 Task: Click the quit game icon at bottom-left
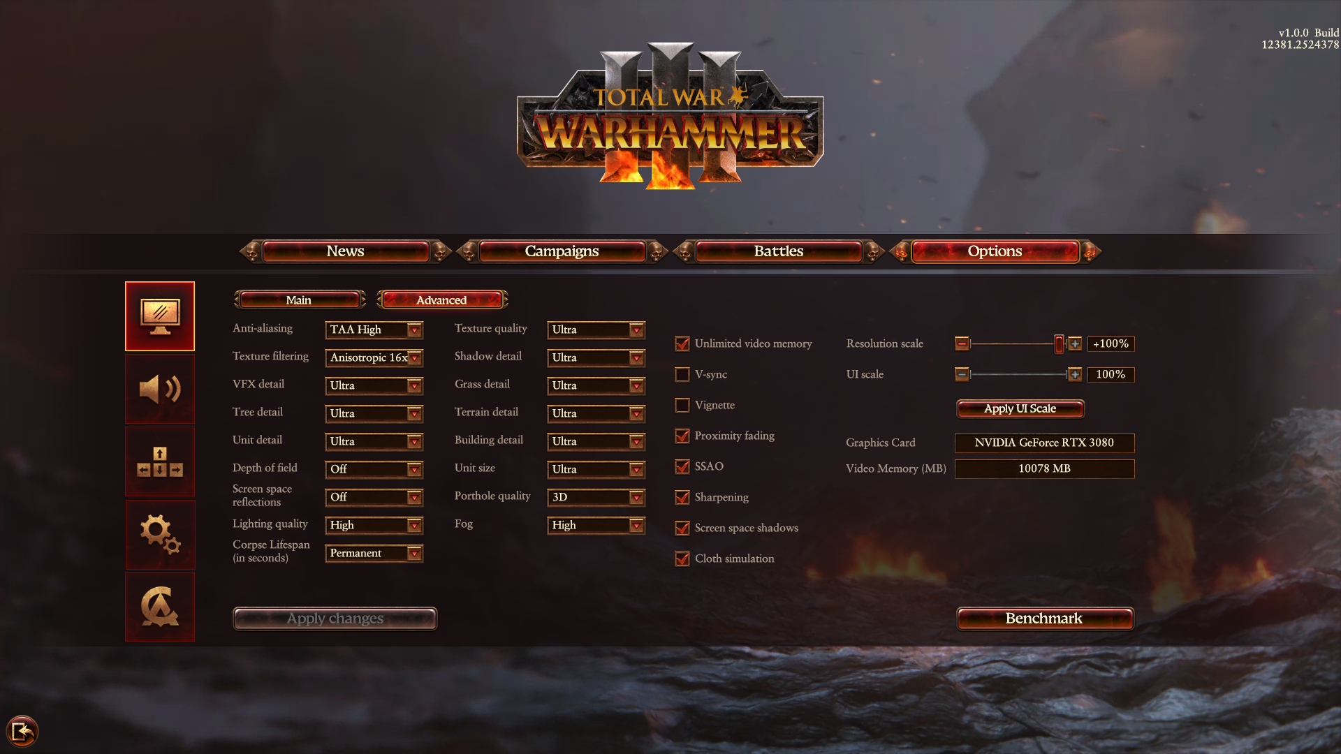[x=22, y=732]
